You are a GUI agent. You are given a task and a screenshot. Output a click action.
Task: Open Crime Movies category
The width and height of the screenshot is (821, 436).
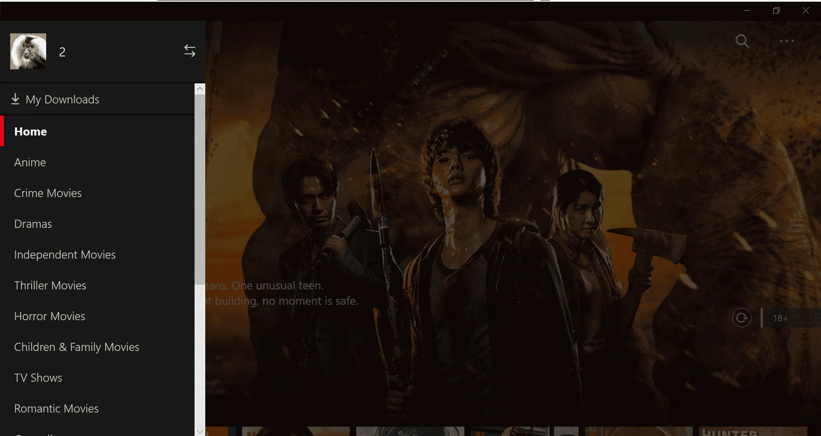tap(97, 193)
